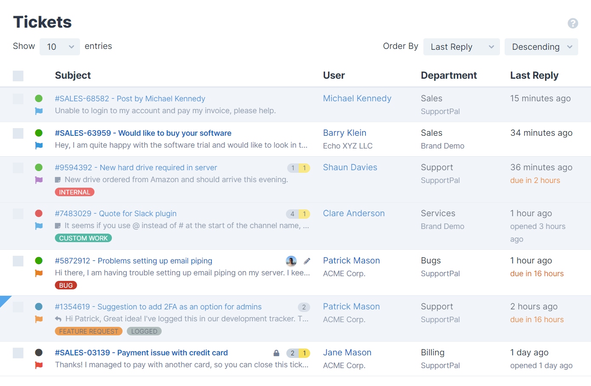Click the orange flag on ticket #5872912
Screen dimensions: 591x386
point(39,273)
